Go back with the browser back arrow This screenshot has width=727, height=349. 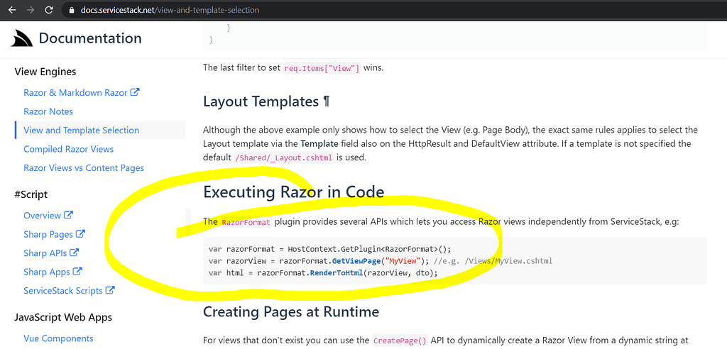click(x=12, y=10)
